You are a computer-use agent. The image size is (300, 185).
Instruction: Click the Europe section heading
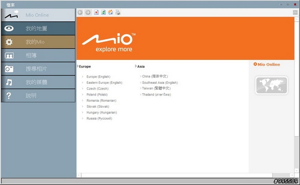85,67
